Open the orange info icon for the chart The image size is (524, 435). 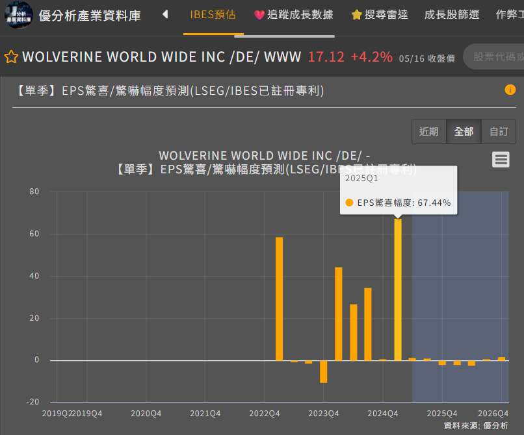click(510, 90)
